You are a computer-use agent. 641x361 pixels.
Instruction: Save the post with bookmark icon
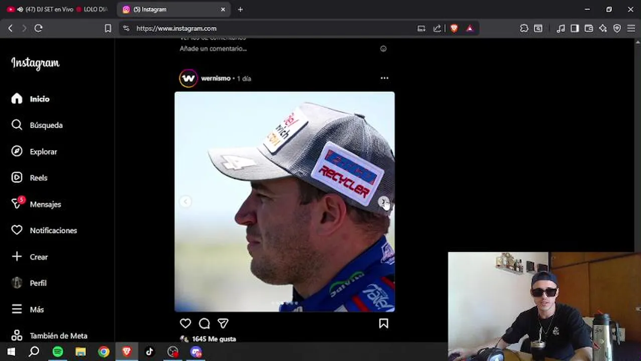[384, 323]
